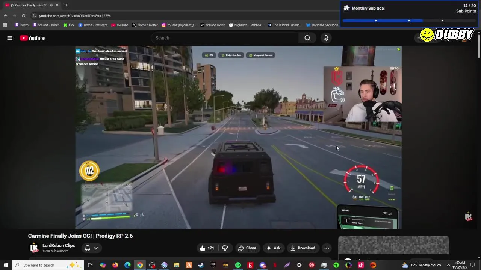Open Steam from the taskbar
The width and height of the screenshot is (481, 270).
[201, 265]
